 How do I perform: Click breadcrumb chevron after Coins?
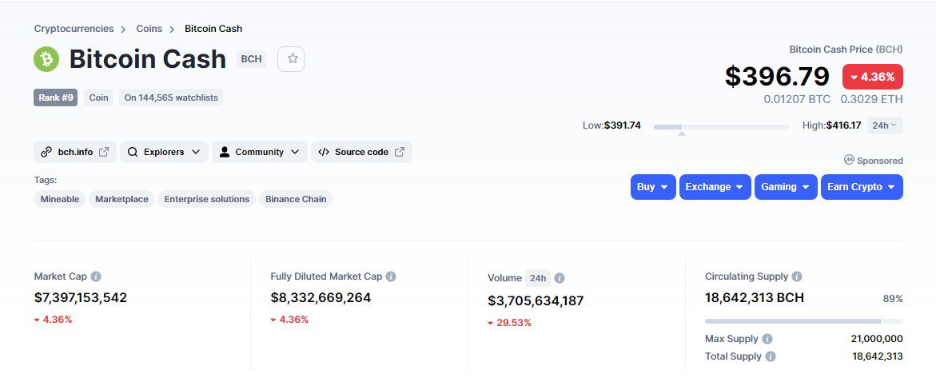tap(172, 30)
